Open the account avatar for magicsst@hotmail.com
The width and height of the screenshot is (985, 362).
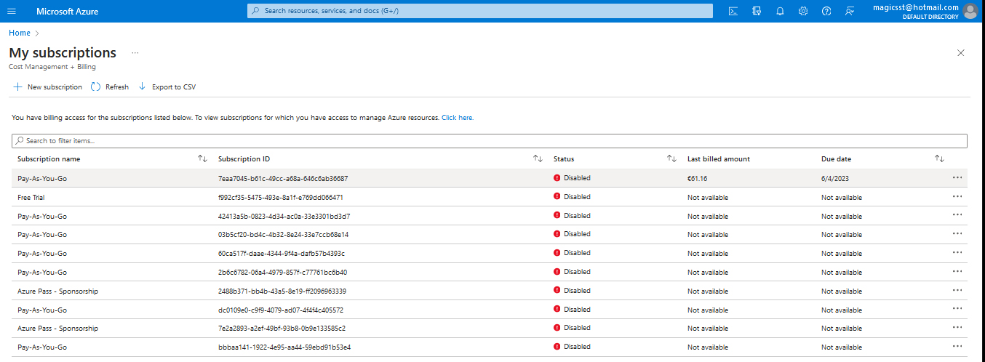click(970, 11)
